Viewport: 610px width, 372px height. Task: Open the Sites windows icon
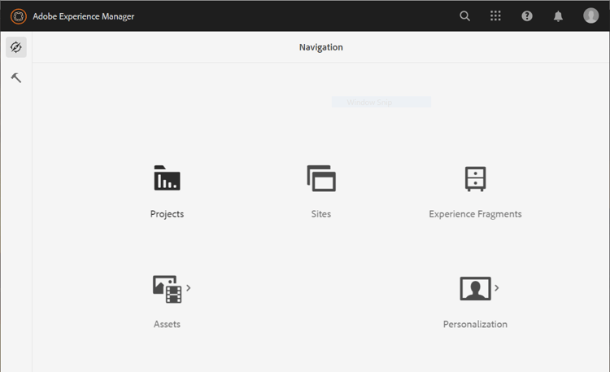point(321,178)
